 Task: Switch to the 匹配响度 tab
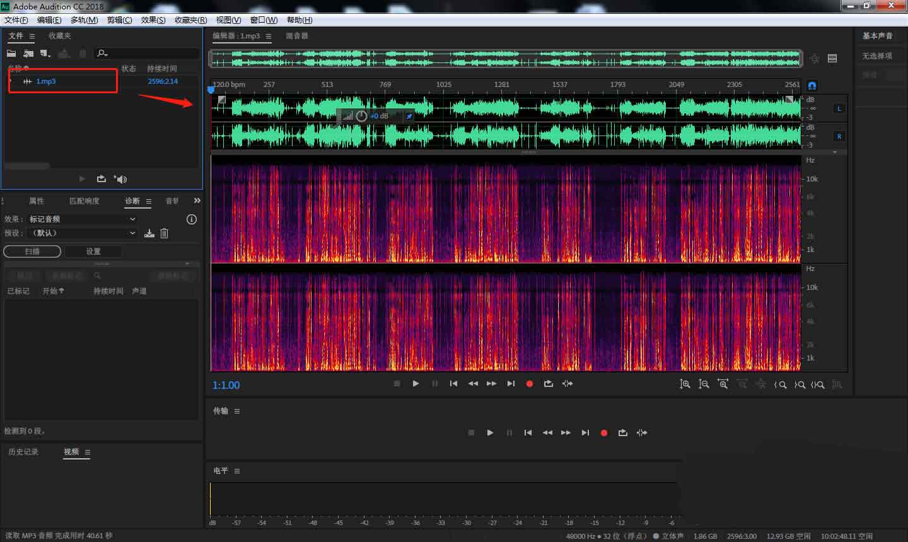(84, 201)
